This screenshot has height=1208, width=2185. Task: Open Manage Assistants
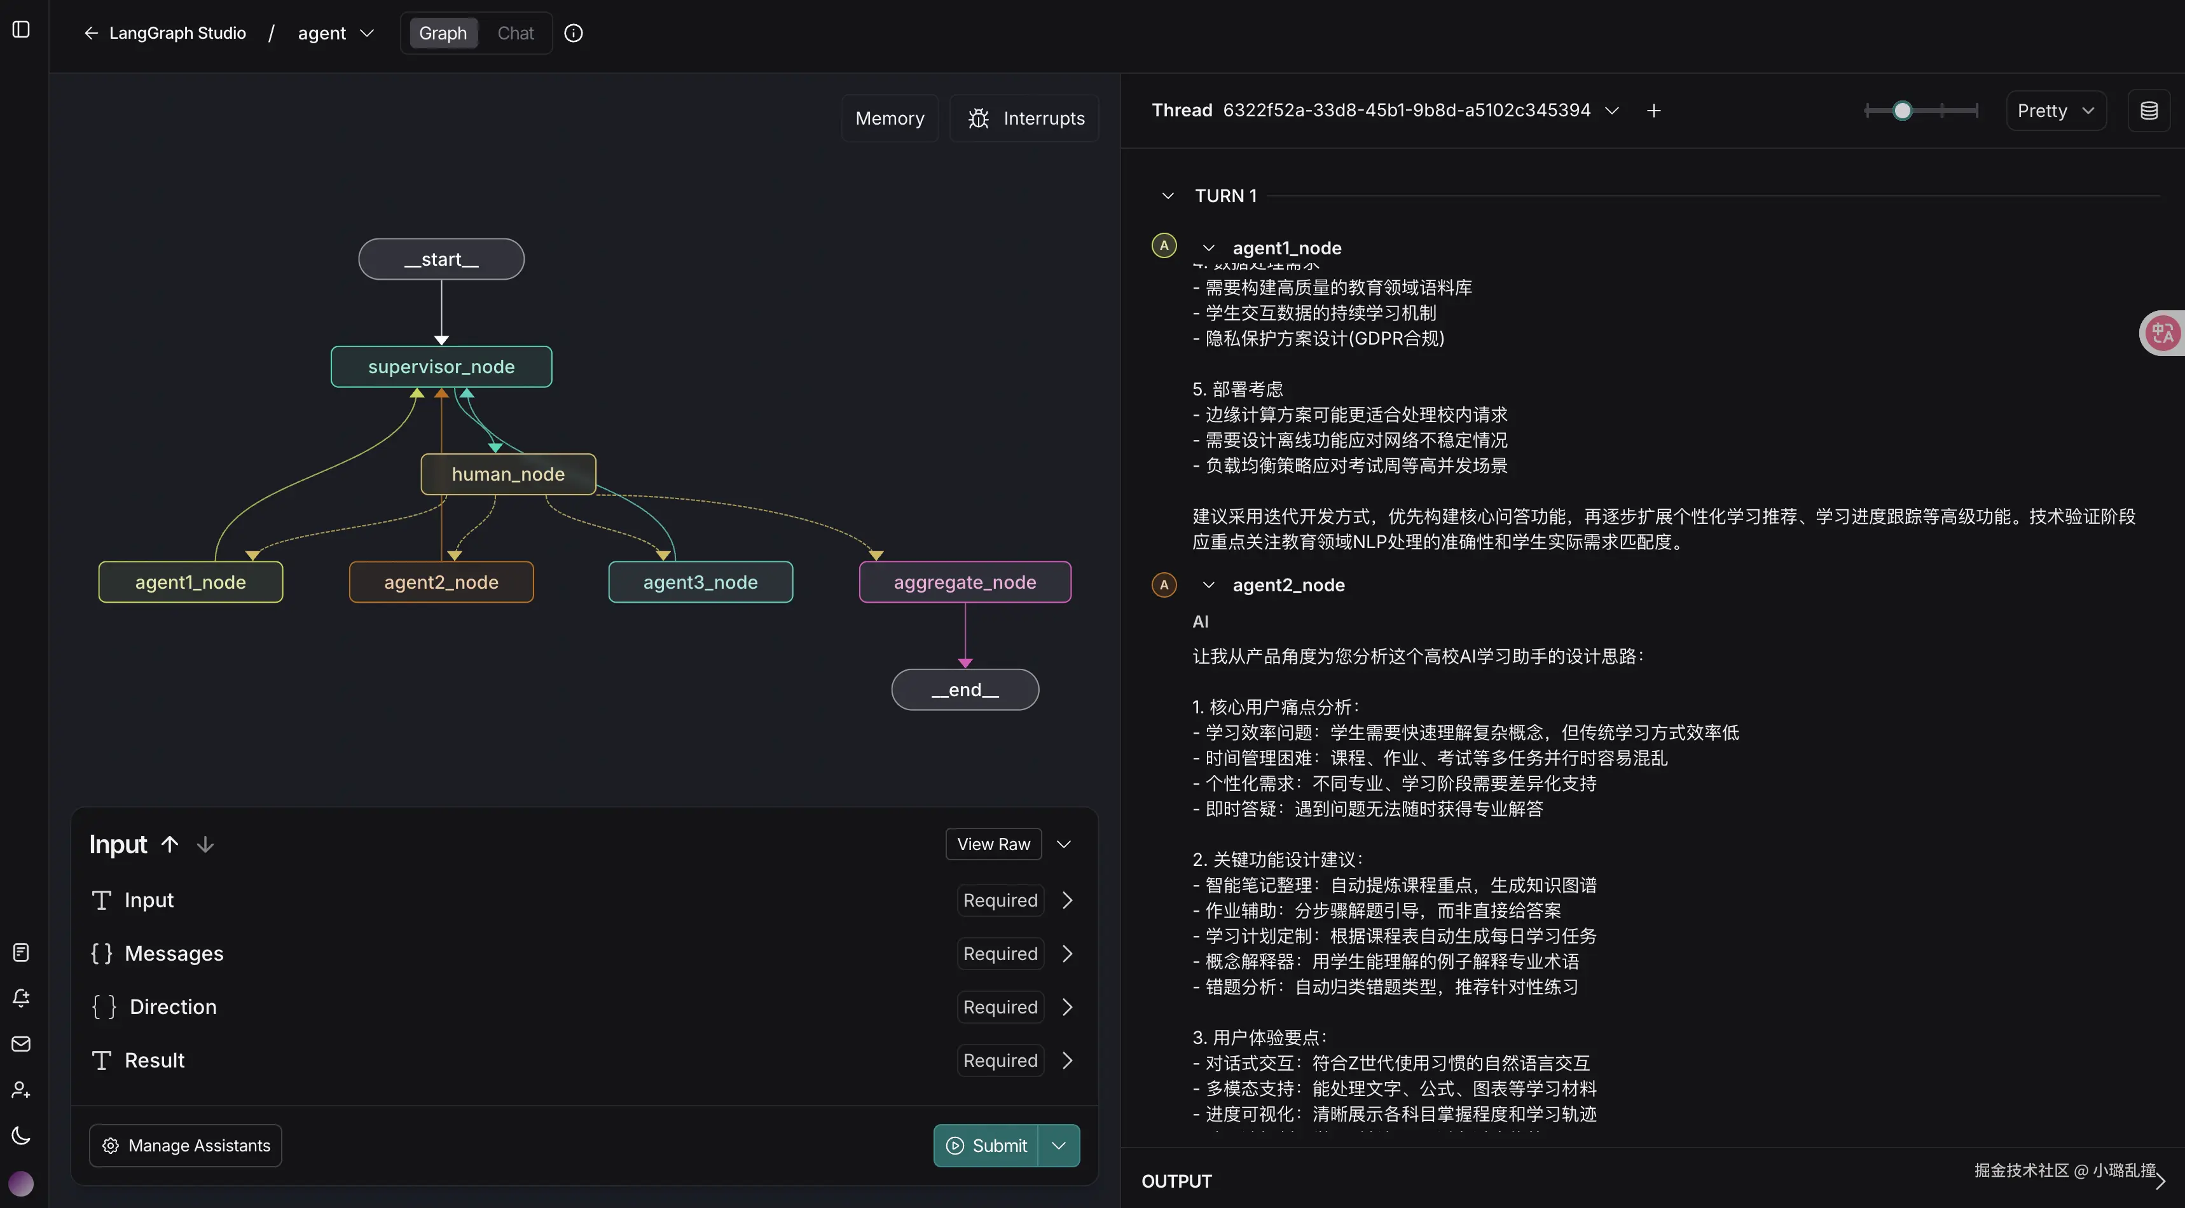(x=186, y=1145)
